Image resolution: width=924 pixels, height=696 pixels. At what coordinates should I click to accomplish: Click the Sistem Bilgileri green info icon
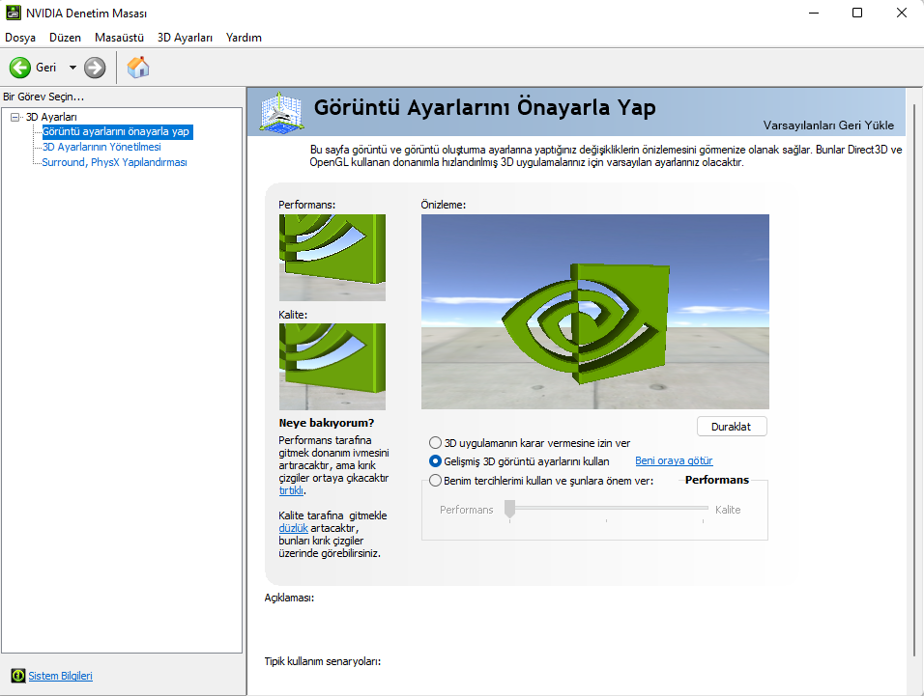click(x=18, y=676)
